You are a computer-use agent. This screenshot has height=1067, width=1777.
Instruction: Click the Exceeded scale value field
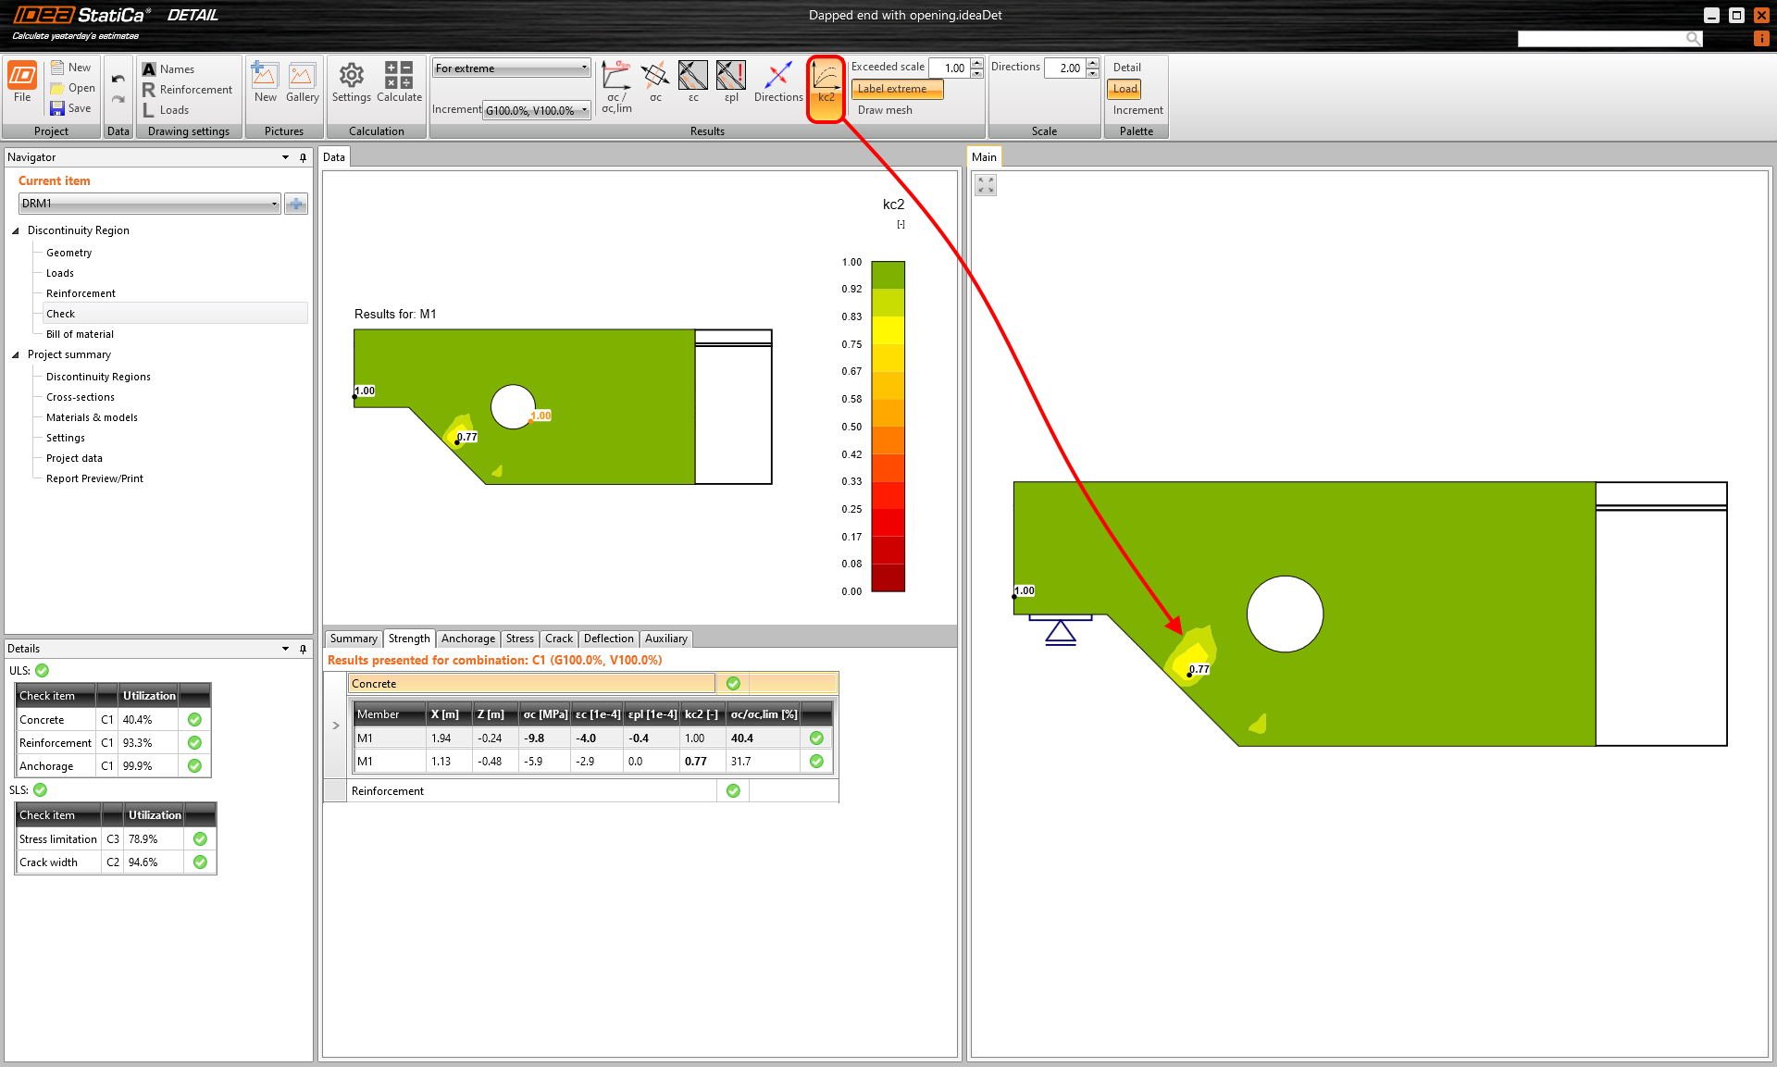(x=951, y=68)
